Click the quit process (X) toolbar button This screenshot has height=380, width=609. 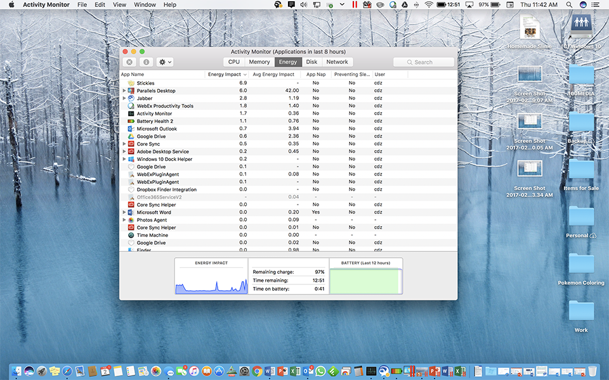tap(129, 62)
